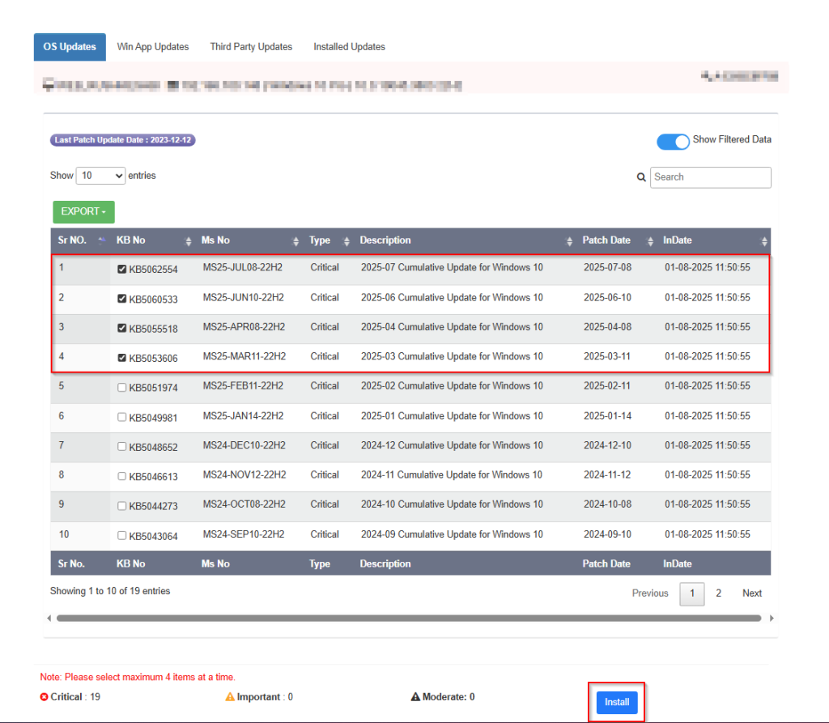
Task: Turn off Show Filtered Data switch
Action: coord(673,142)
